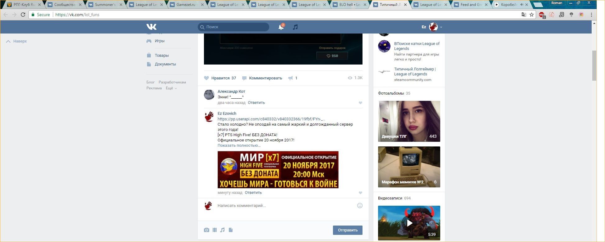605x242 pixels.
Task: Open the emoji smiley picker
Action: [x=360, y=205]
